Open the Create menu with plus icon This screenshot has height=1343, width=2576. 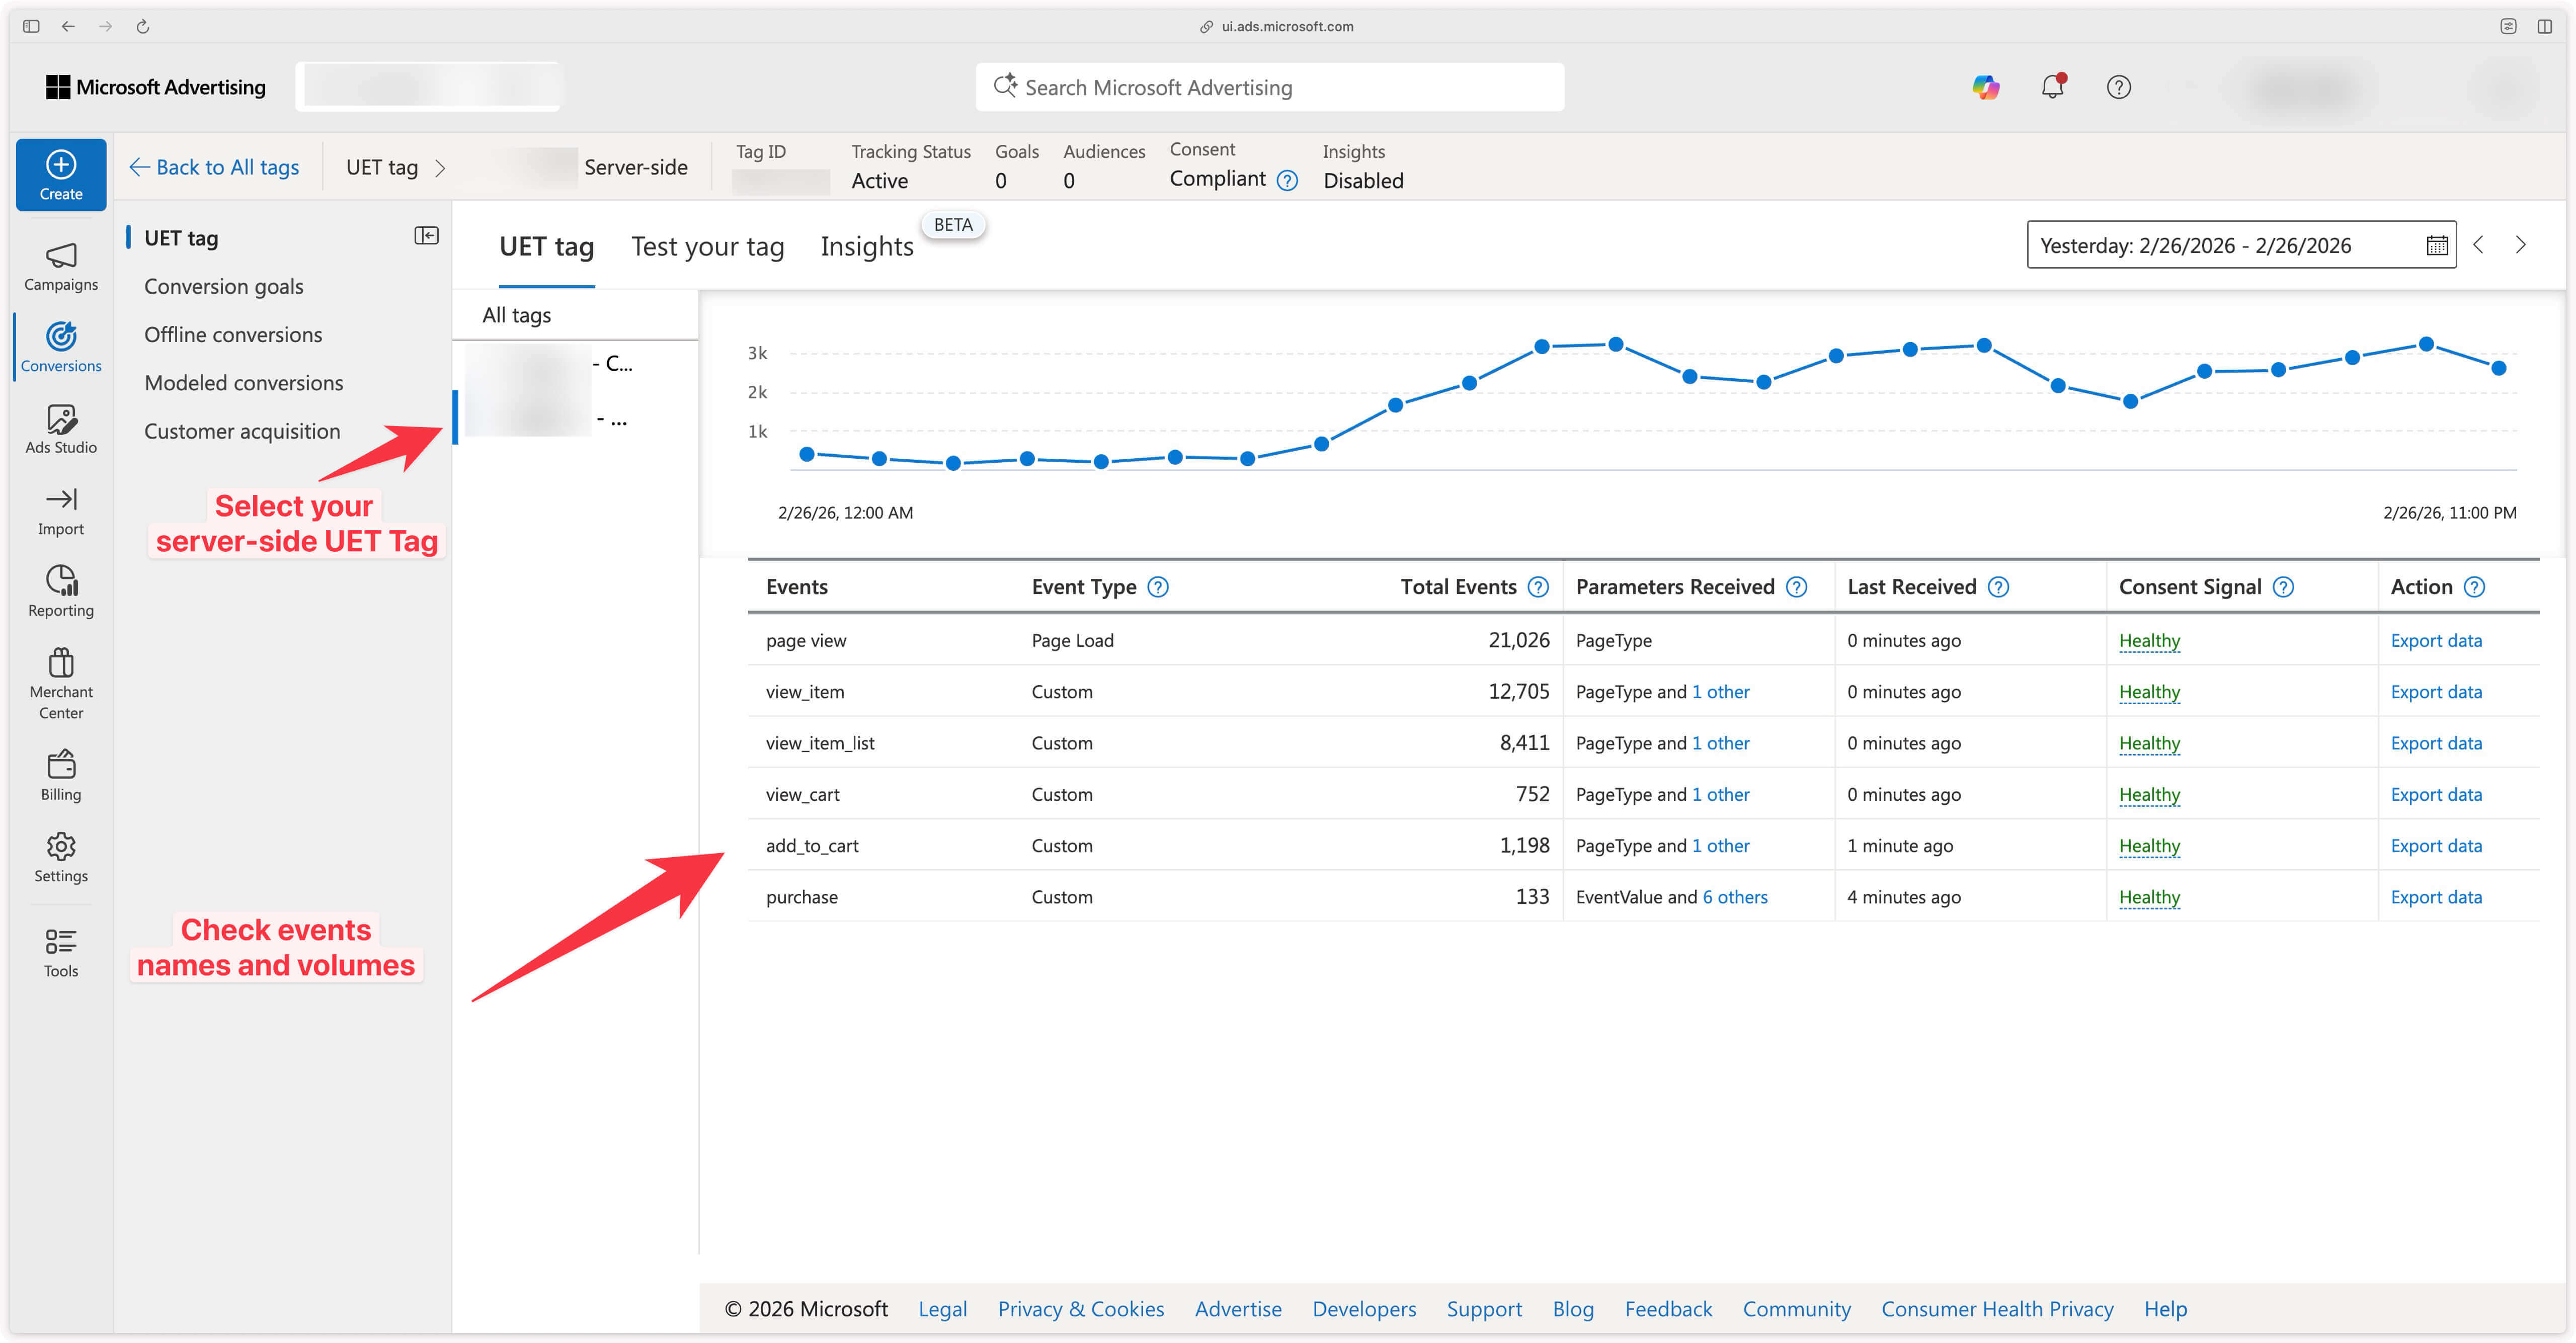60,174
